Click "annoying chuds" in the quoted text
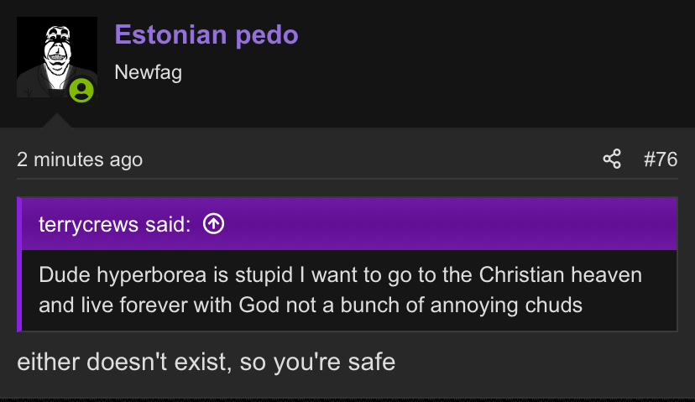 pos(506,305)
